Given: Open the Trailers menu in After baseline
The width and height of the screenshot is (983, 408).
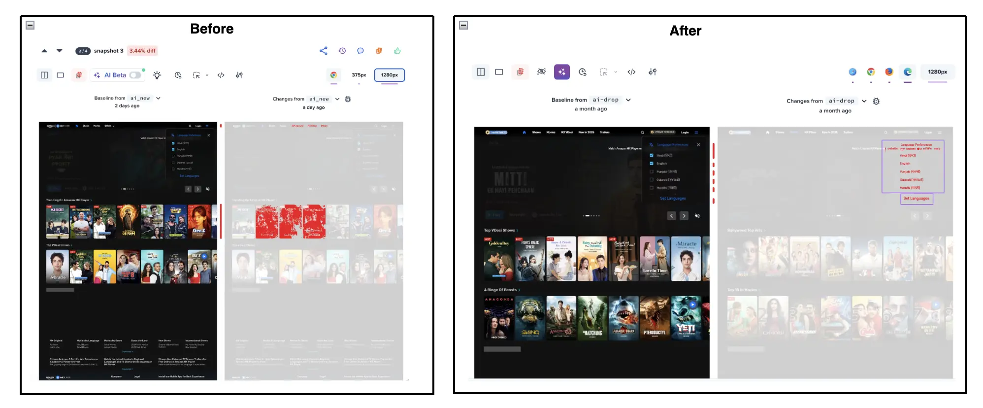Looking at the screenshot, I should coord(605,132).
